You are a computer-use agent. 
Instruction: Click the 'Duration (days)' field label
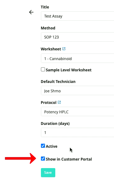click(x=55, y=124)
